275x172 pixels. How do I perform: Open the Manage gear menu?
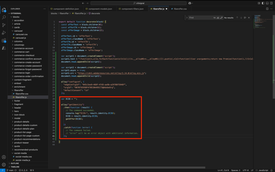(x=4, y=165)
